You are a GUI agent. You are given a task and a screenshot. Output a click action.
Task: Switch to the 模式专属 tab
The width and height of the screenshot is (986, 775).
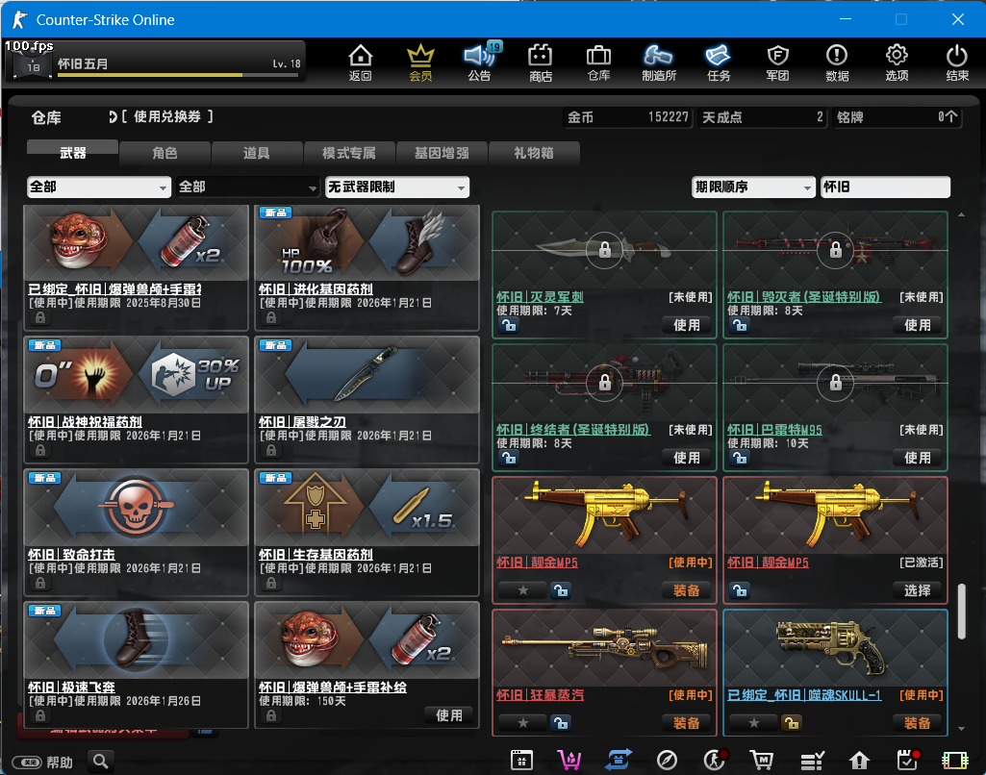[349, 152]
